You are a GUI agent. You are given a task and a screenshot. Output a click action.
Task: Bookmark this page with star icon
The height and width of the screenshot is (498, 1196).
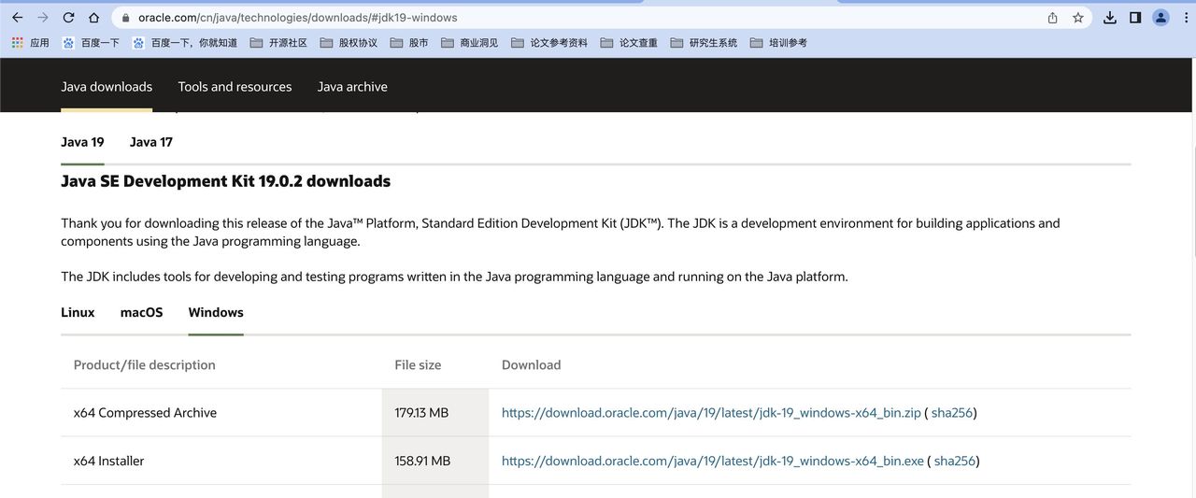[1077, 18]
